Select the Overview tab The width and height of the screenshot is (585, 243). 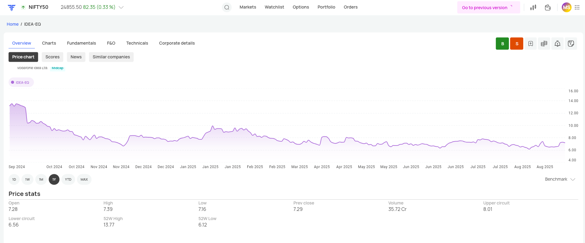(21, 43)
